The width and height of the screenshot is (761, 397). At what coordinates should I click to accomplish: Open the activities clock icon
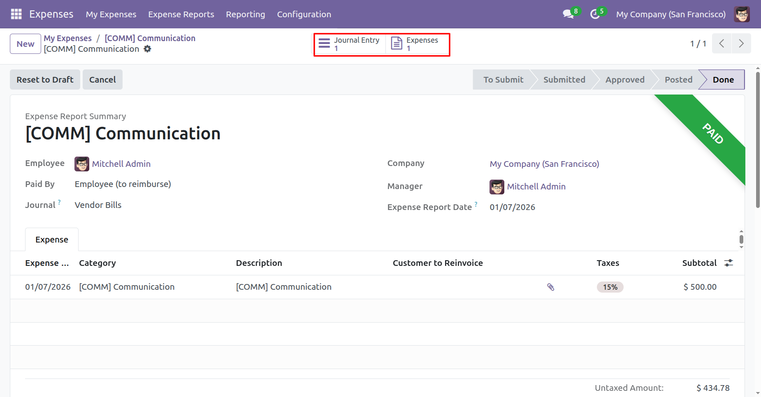point(595,14)
